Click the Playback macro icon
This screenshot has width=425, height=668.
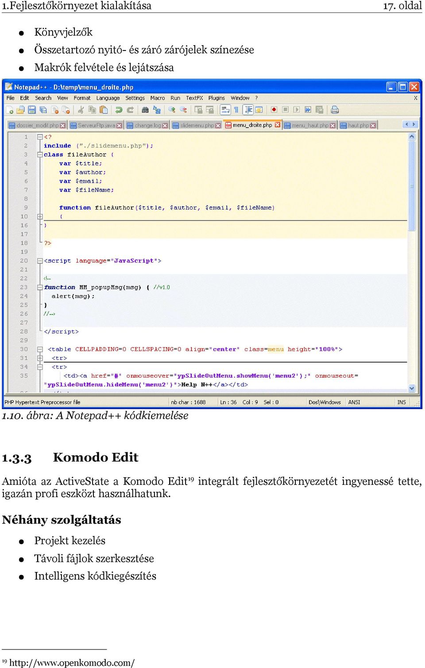297,110
